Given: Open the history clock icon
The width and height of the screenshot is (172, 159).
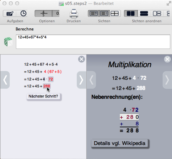Looking at the screenshot, I should 23,13.
